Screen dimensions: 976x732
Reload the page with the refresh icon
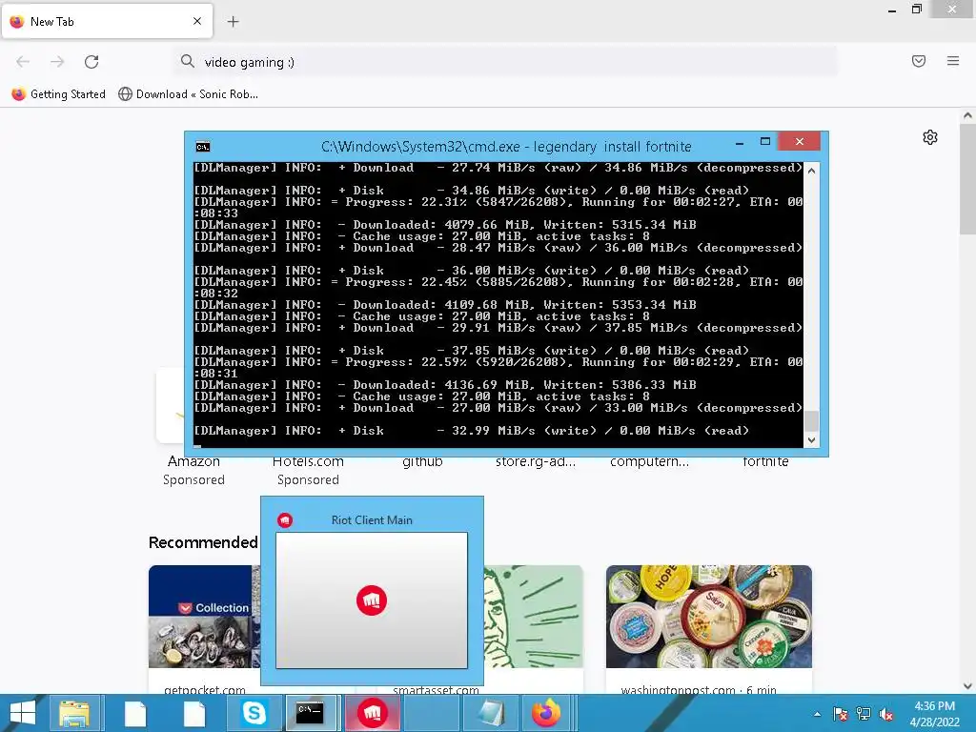91,61
